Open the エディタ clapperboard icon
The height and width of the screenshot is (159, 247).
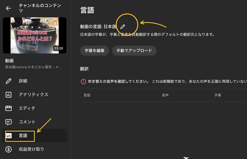tap(9, 108)
